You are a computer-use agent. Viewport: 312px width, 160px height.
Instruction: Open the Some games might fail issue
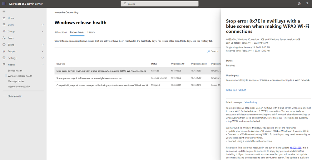[x=89, y=78]
